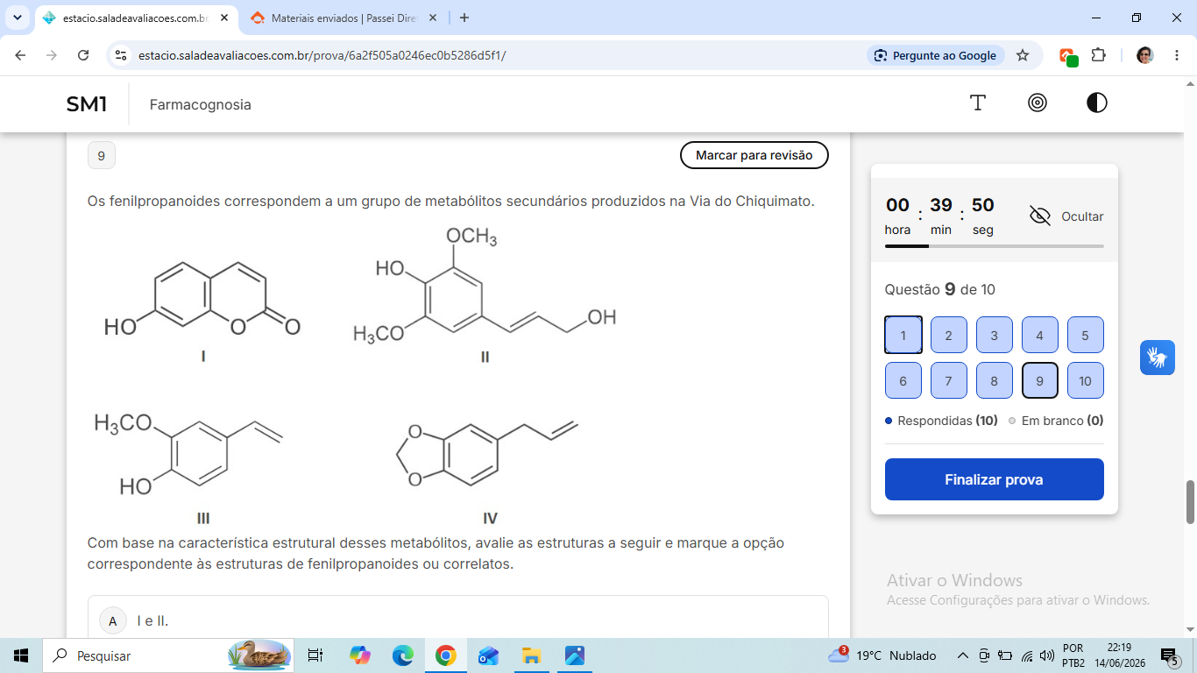Open File Explorer from taskbar
Screen dimensions: 1197x673
(531, 655)
